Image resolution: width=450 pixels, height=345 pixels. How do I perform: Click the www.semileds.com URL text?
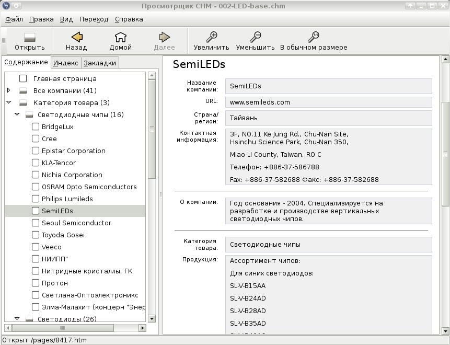coord(260,102)
